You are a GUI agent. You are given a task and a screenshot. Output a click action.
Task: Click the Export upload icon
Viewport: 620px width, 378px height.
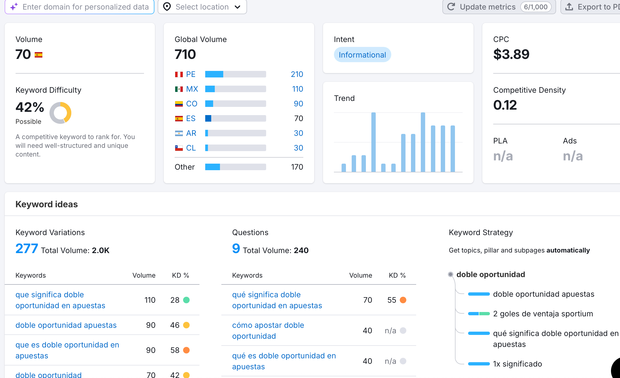point(569,7)
